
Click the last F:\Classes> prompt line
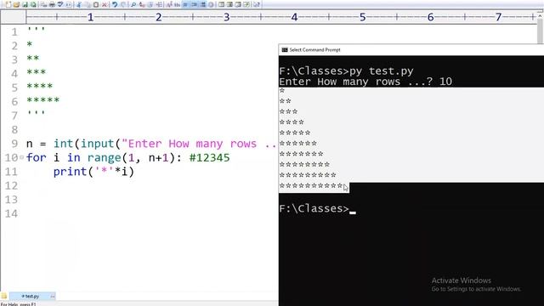click(314, 208)
